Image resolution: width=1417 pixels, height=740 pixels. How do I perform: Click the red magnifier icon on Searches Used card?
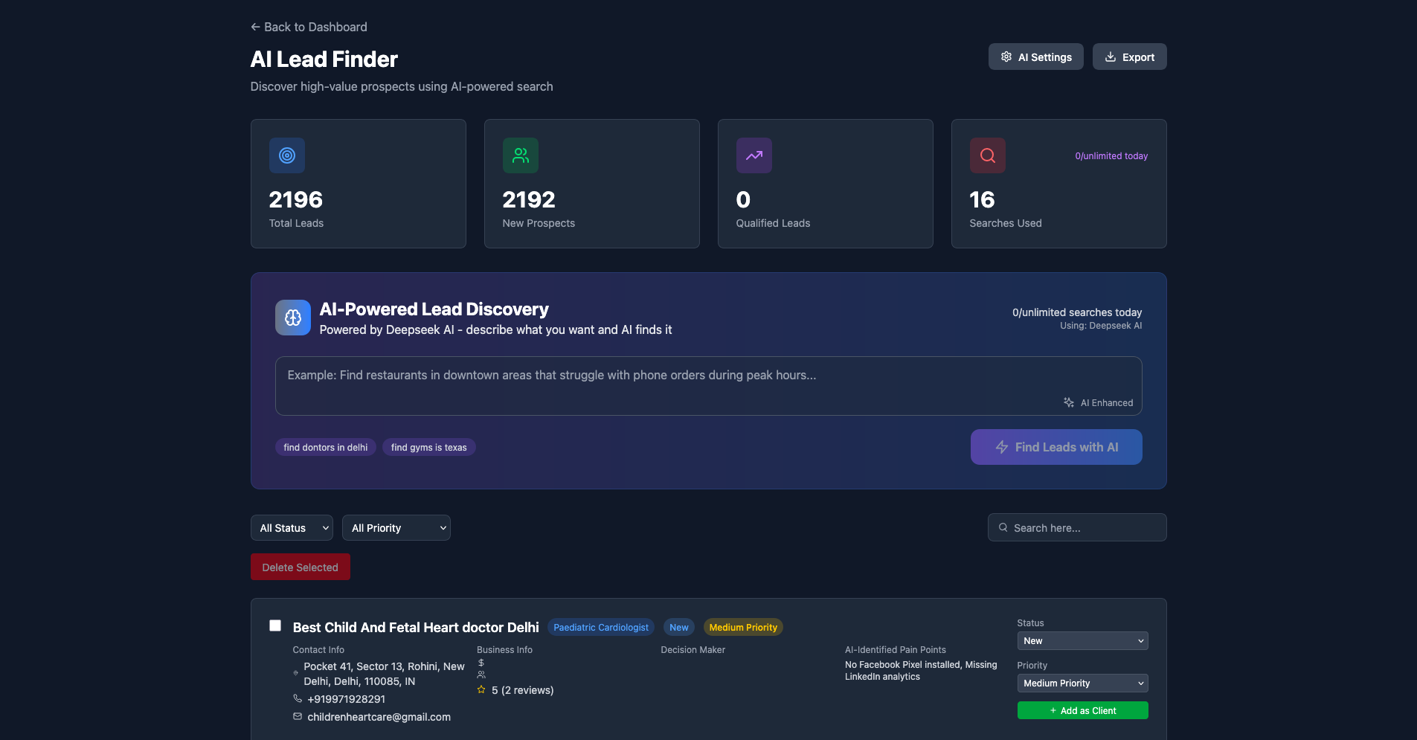[987, 155]
